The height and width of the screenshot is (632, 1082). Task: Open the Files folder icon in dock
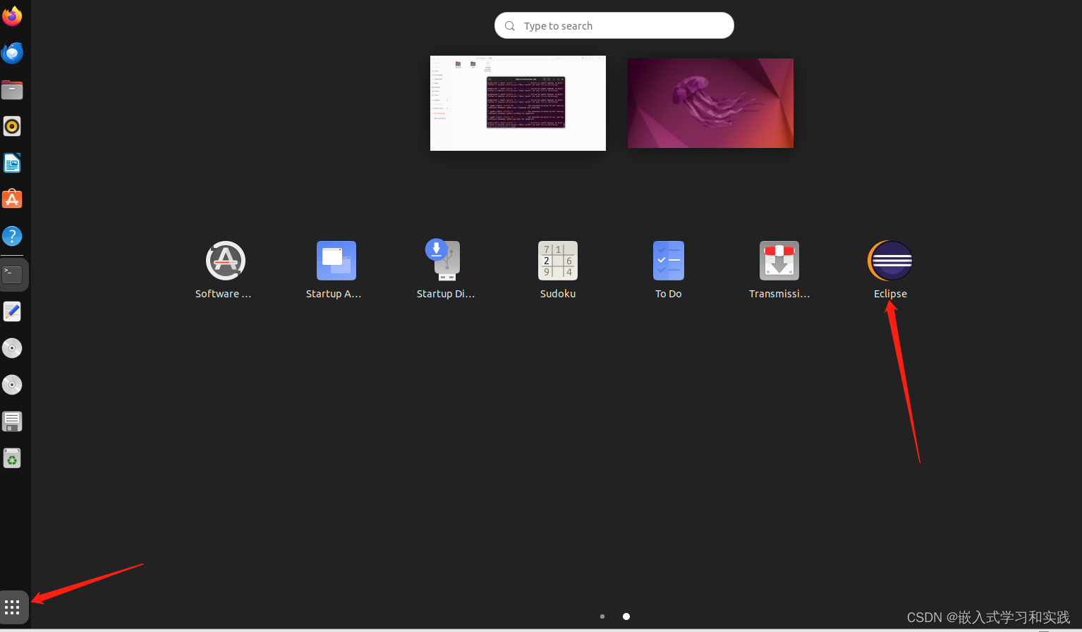[12, 89]
